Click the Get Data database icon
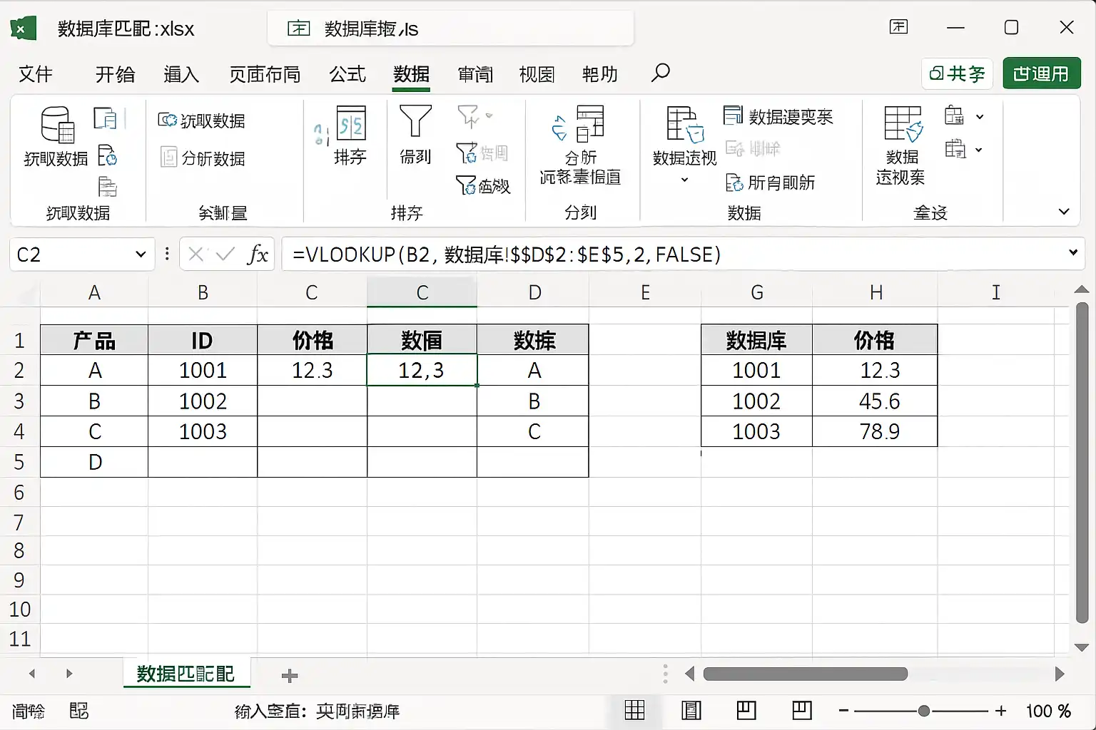1096x730 pixels. [57, 125]
